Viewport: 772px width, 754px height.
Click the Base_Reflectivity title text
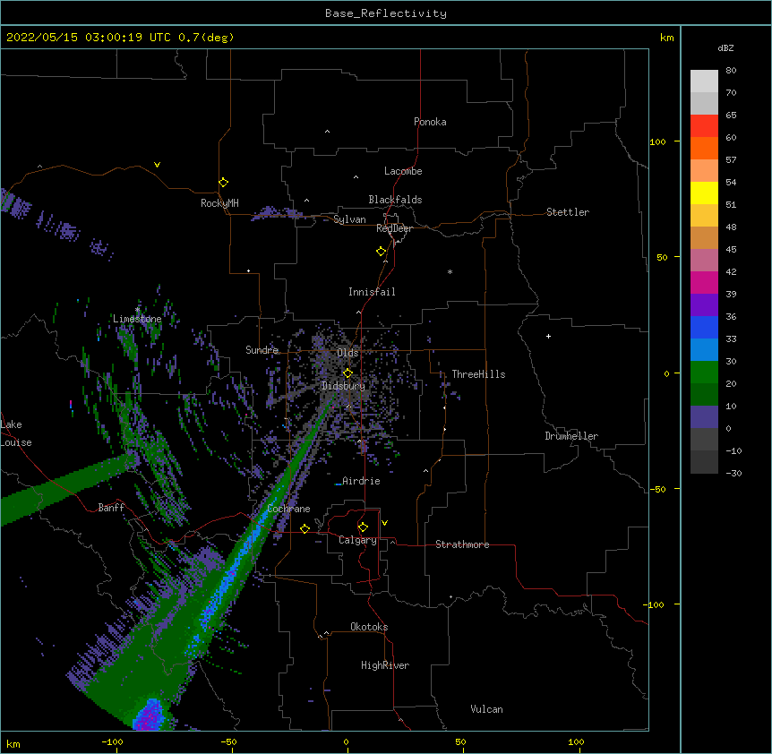point(386,13)
